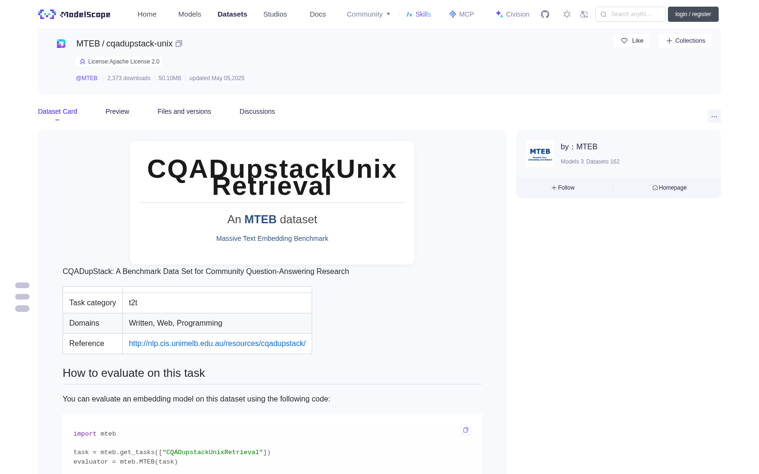Screen dimensions: 759x474
Task: Switch to Files and versions tab
Action: click(x=184, y=111)
